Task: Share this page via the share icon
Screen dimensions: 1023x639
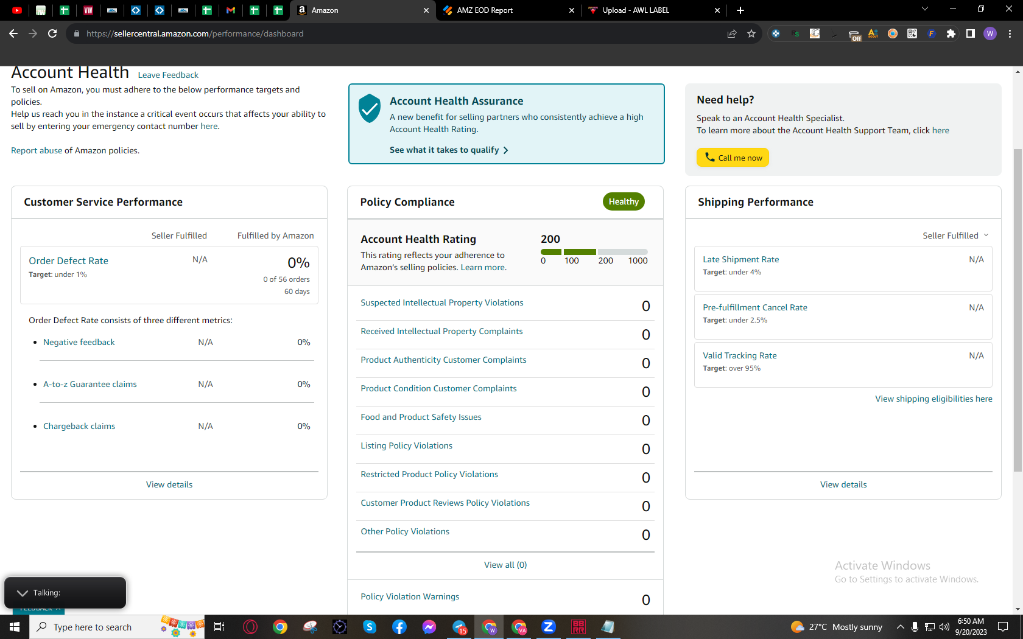Action: (x=732, y=33)
